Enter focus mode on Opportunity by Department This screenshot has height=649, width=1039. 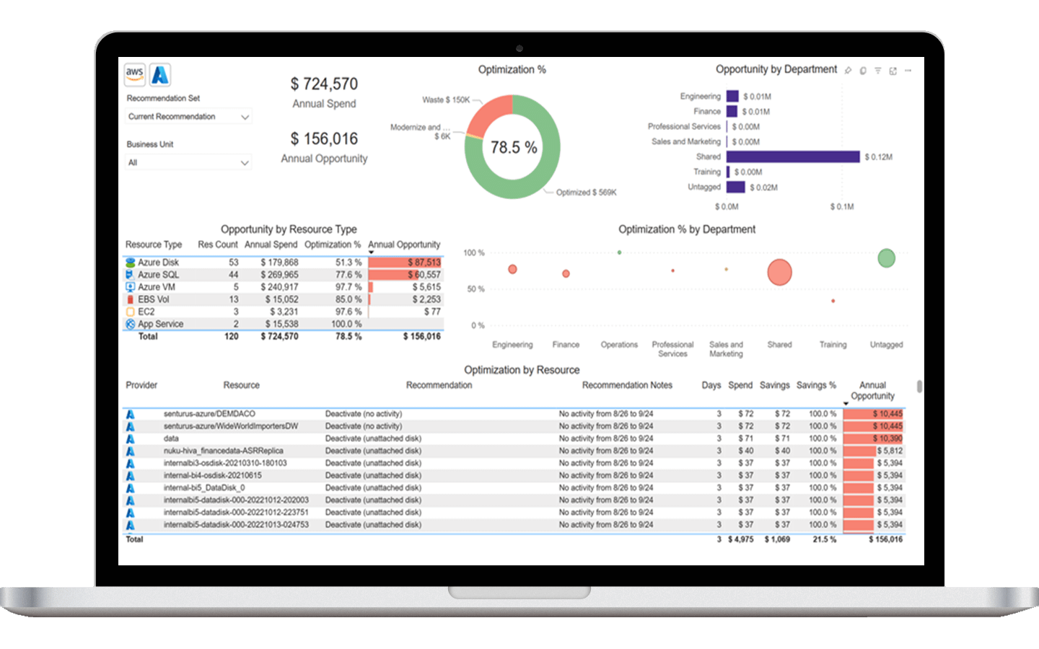coord(893,71)
